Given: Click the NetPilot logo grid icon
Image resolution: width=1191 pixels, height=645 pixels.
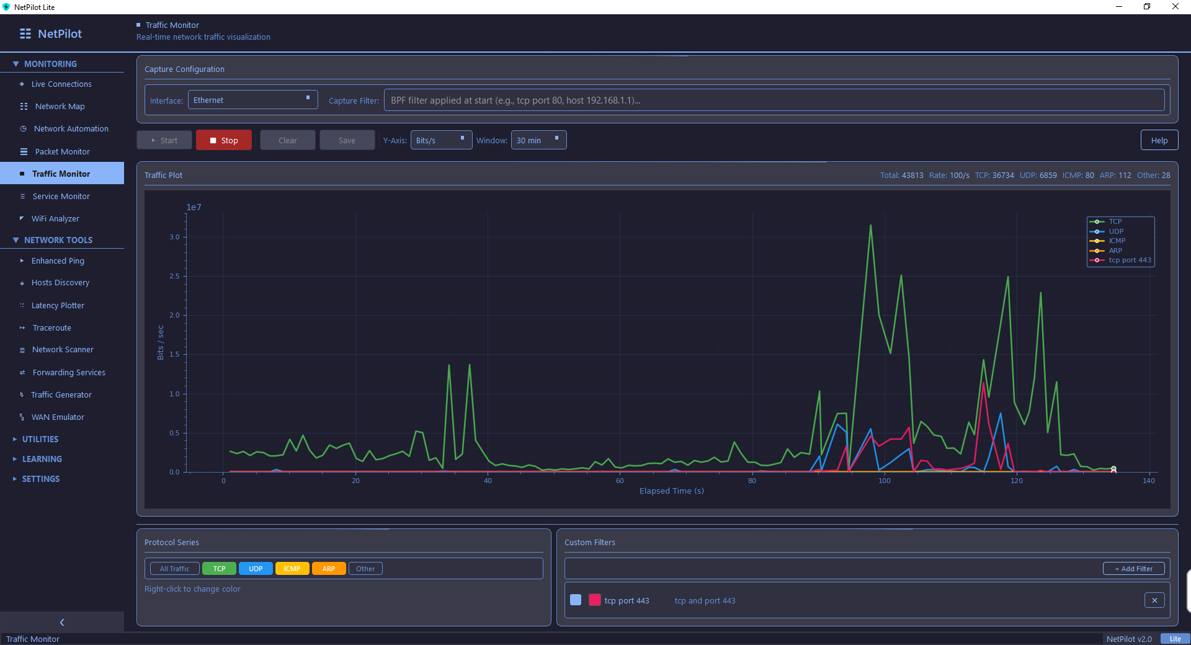Looking at the screenshot, I should (x=25, y=34).
